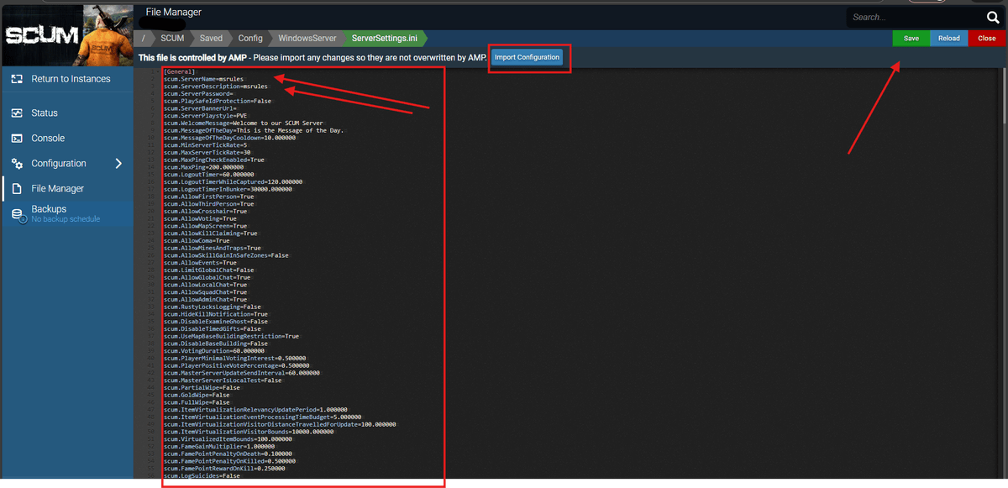Click the scum.LogoutTimerInBunker line
The image size is (1008, 488).
point(228,189)
